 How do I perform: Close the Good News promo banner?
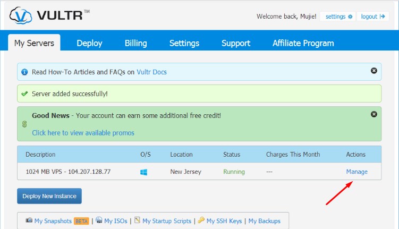[374, 114]
